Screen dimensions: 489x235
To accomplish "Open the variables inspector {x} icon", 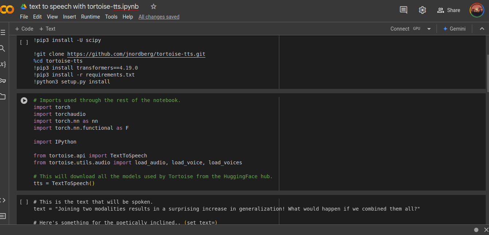I will (3, 64).
